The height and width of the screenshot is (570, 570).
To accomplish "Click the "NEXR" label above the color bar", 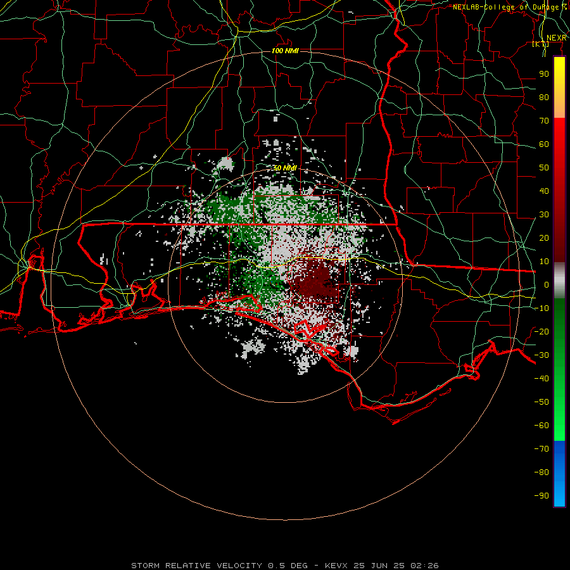I will coord(557,38).
